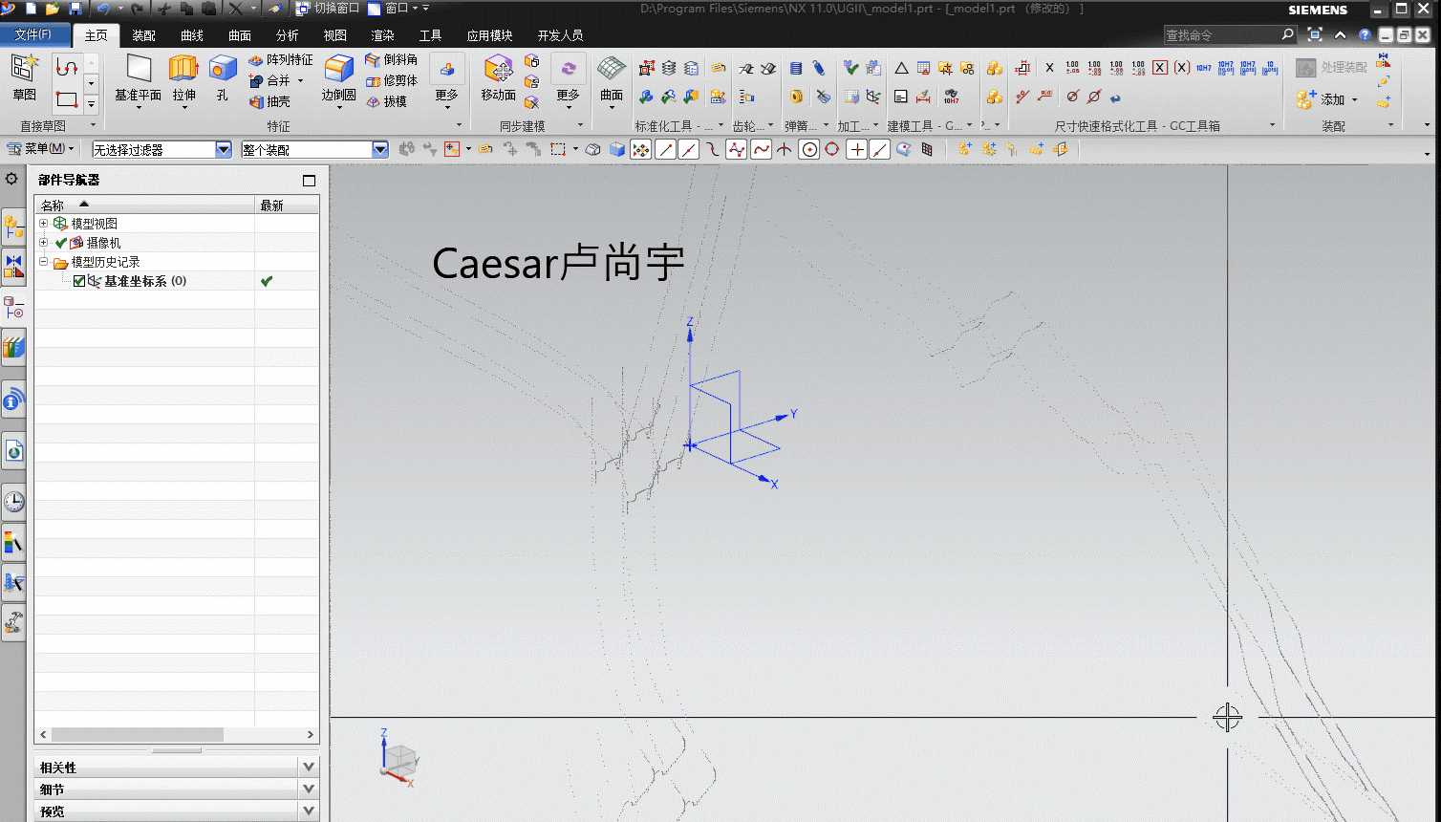
Task: Toggle the snap control point icon
Action: tap(712, 149)
